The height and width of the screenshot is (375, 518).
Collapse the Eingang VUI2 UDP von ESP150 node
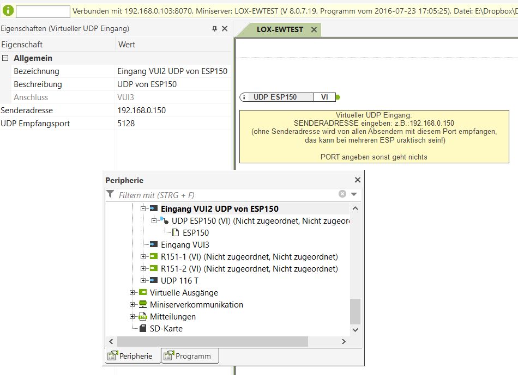click(x=143, y=208)
